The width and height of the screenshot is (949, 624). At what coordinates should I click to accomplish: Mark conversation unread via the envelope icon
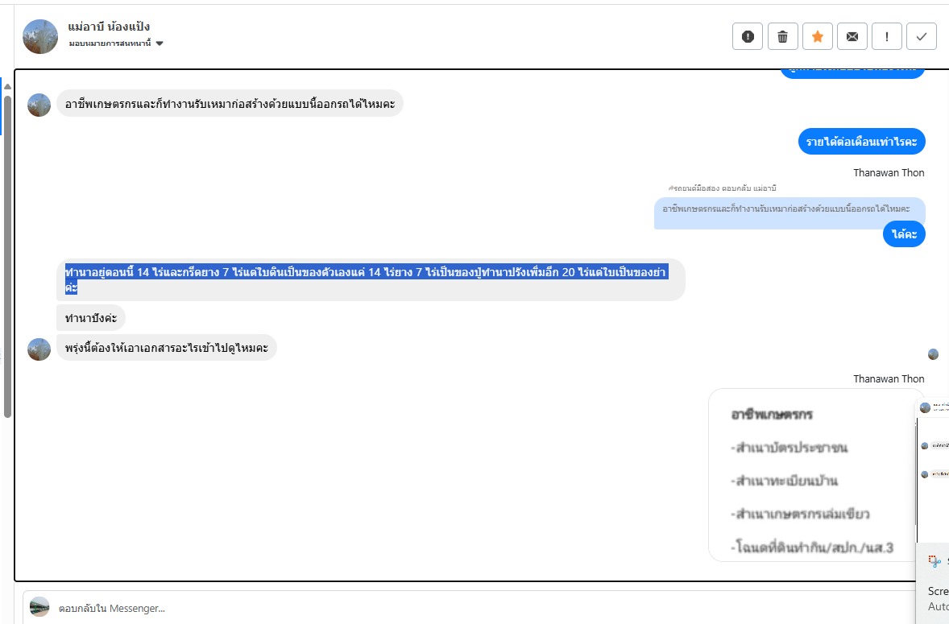tap(852, 37)
